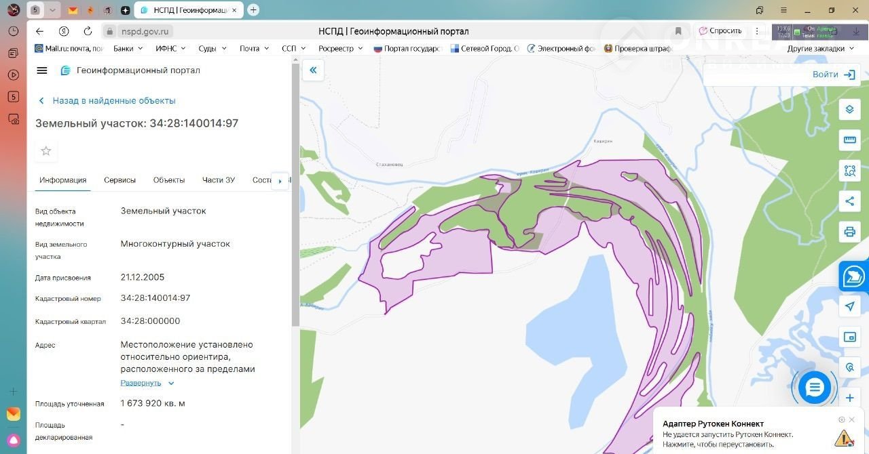Open the hamburger menu of the portal
Image resolution: width=869 pixels, height=454 pixels.
42,70
